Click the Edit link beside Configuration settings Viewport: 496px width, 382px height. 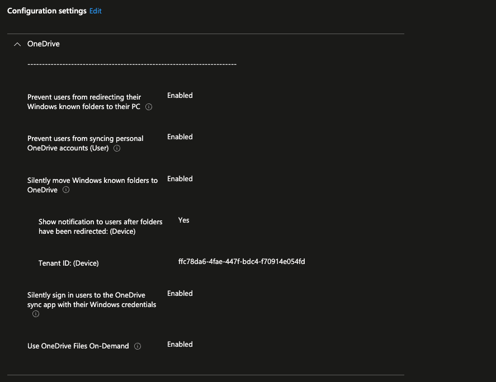[x=96, y=11]
